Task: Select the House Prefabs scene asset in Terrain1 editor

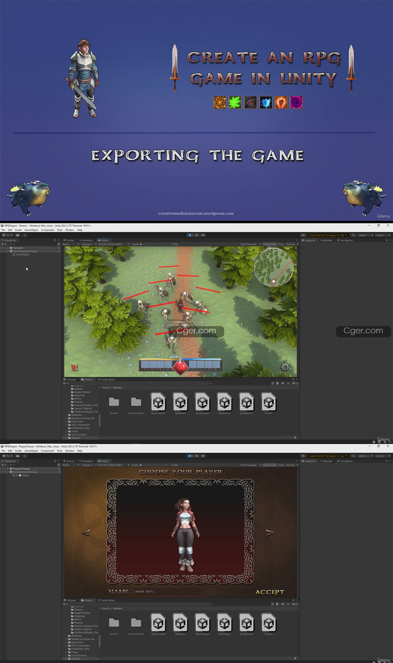Action: coord(158,403)
